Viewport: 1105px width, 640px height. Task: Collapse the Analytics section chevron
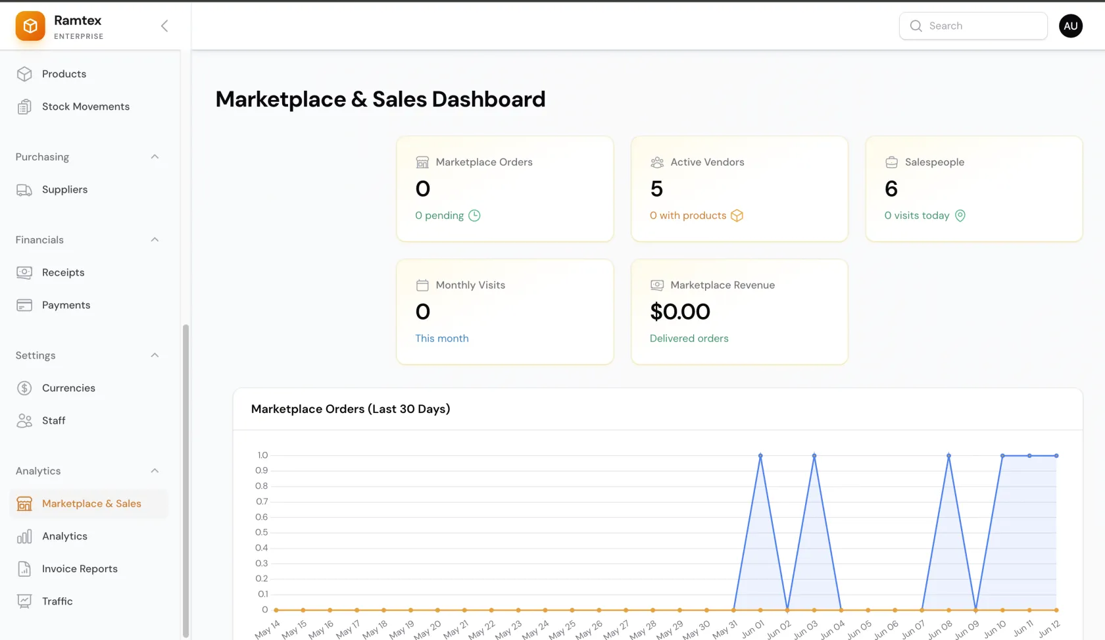(155, 471)
